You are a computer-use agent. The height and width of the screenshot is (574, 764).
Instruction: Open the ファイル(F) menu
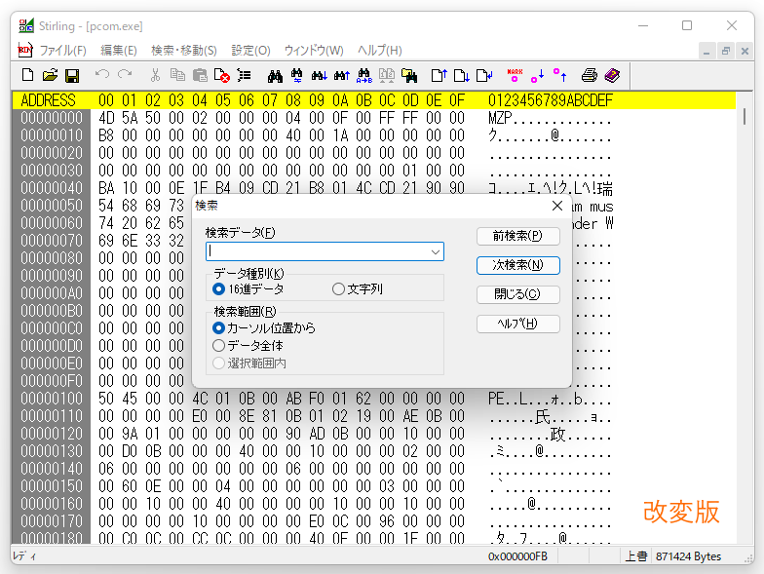(62, 51)
